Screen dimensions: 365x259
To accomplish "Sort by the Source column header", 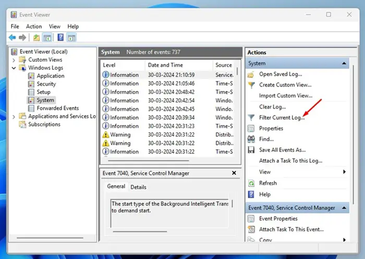I will tap(224, 65).
